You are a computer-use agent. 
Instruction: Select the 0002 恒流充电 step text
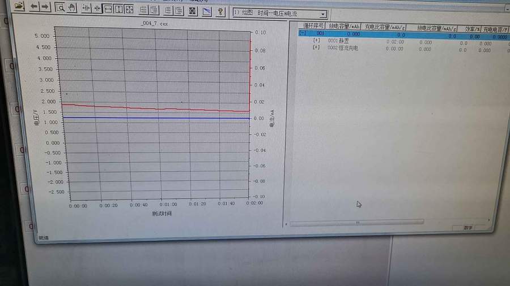[343, 47]
